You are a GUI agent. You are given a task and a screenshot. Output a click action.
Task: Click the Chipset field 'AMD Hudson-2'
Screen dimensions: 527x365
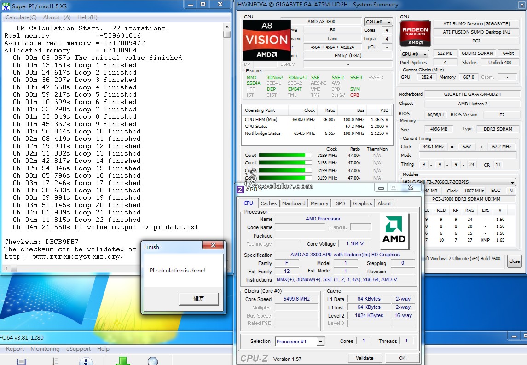[472, 104]
